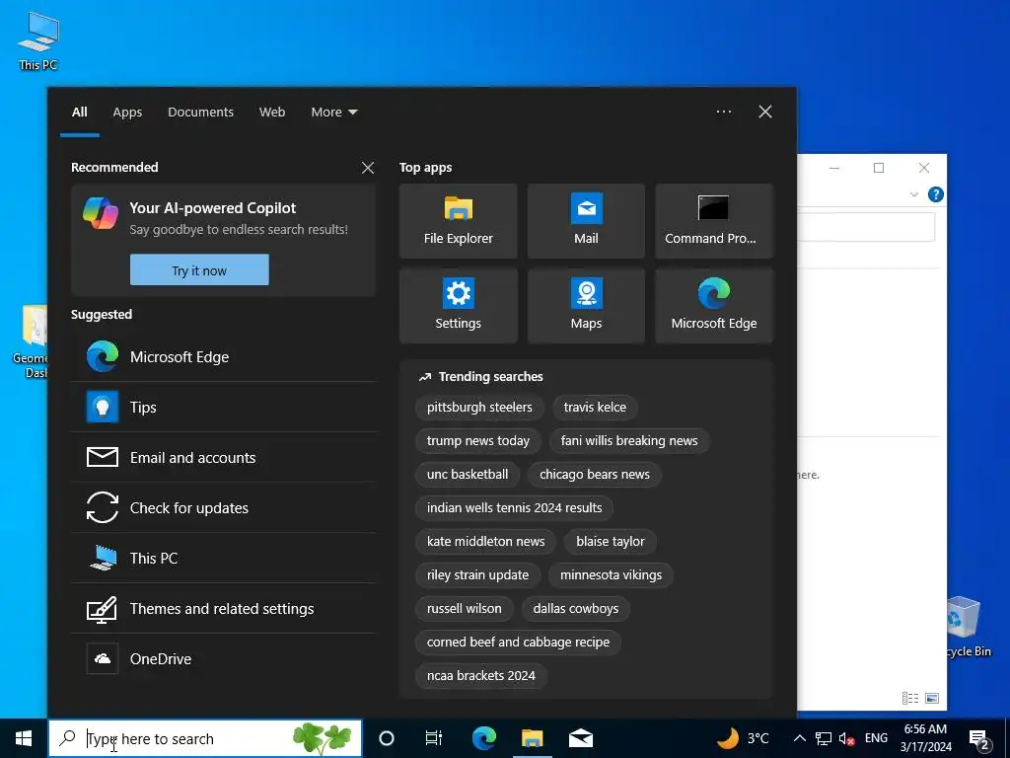
Task: Click the Explorer window search field
Action: coord(866,227)
